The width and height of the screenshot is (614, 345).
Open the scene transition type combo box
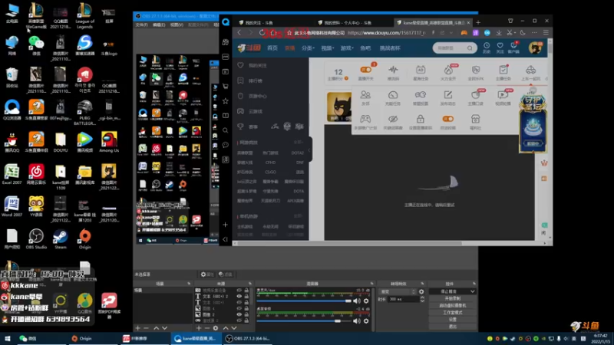pyautogui.click(x=398, y=291)
